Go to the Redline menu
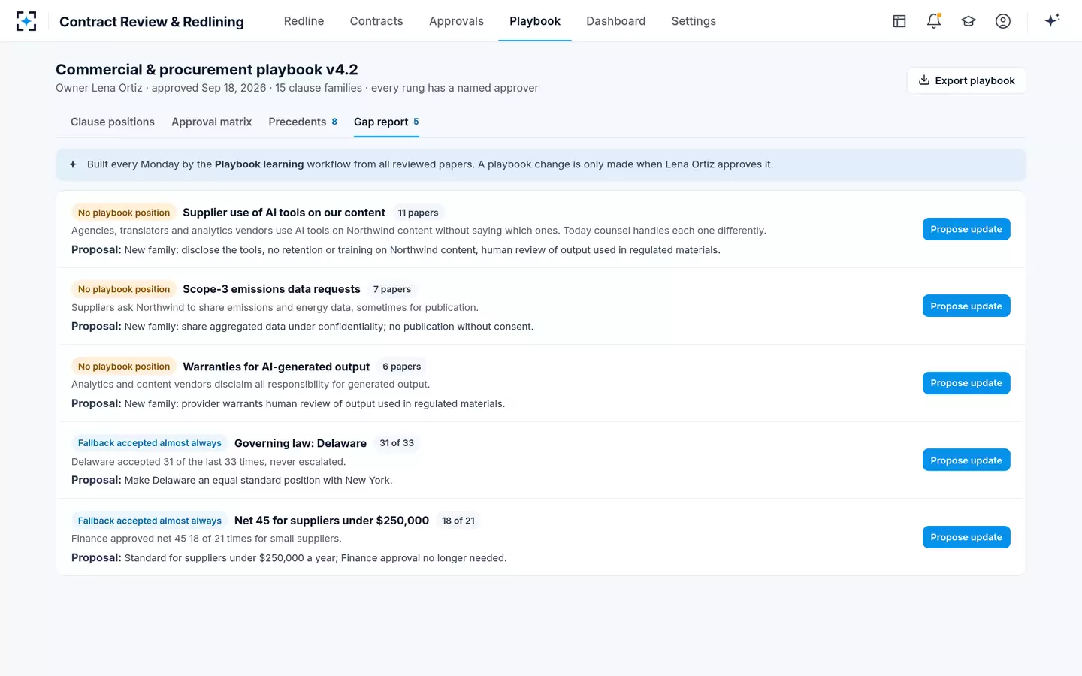The height and width of the screenshot is (676, 1082). coord(304,21)
